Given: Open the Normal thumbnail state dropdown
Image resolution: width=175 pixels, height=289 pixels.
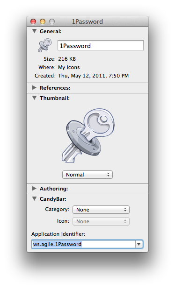Looking at the screenshot, I should (x=87, y=175).
